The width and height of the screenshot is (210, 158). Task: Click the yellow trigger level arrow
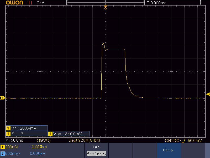tap(208, 94)
